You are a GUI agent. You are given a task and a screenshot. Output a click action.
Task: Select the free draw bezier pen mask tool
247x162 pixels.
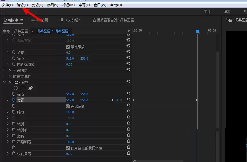tap(31, 88)
